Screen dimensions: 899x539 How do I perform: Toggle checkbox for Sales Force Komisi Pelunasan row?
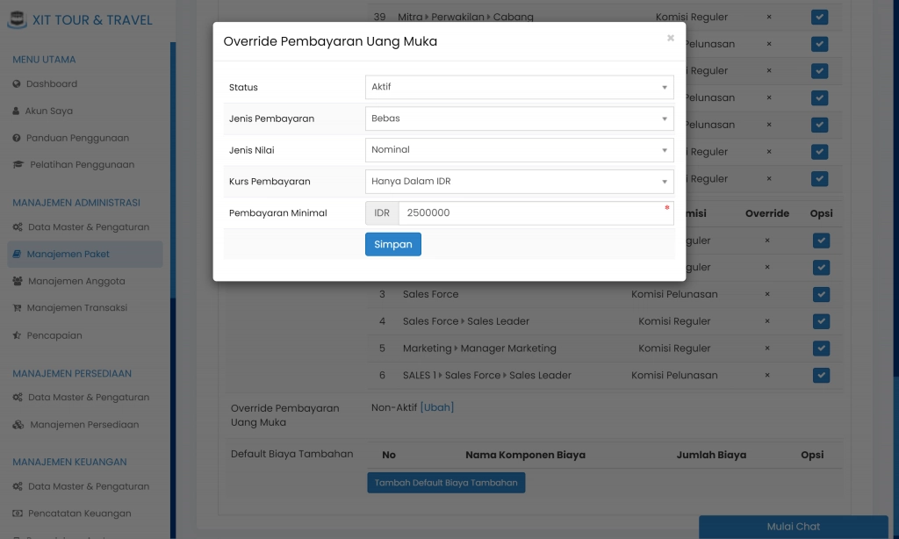(x=820, y=294)
